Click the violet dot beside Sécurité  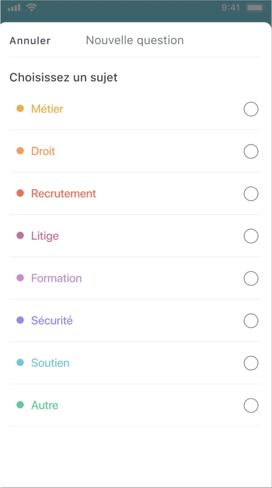[x=21, y=321]
